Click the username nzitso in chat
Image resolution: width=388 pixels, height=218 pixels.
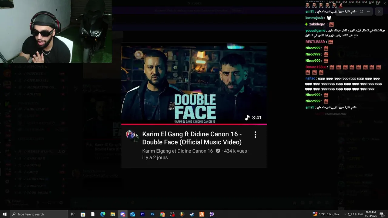pos(310,78)
